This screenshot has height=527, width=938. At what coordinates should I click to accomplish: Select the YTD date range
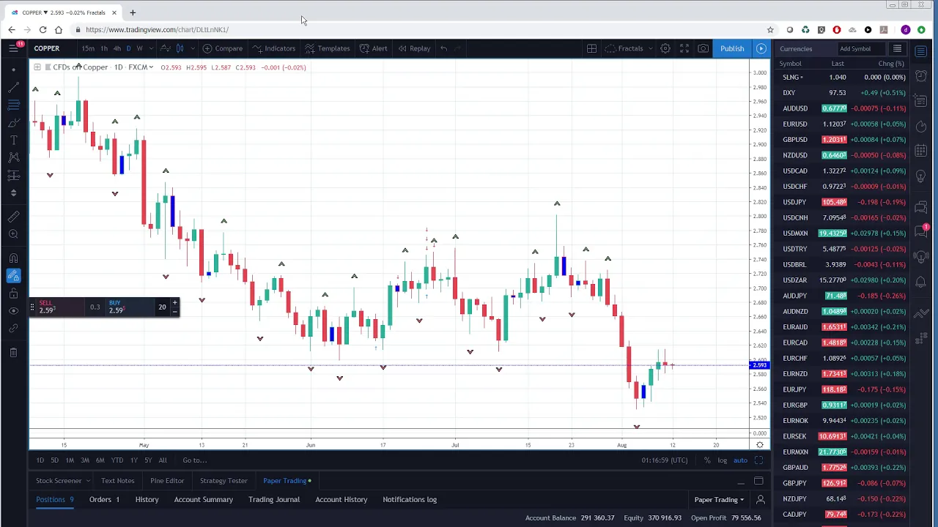click(x=117, y=460)
